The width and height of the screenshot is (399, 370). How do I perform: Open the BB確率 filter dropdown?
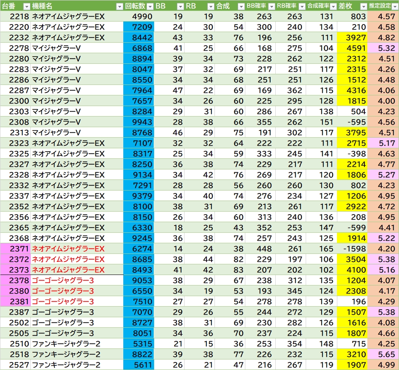271,6
